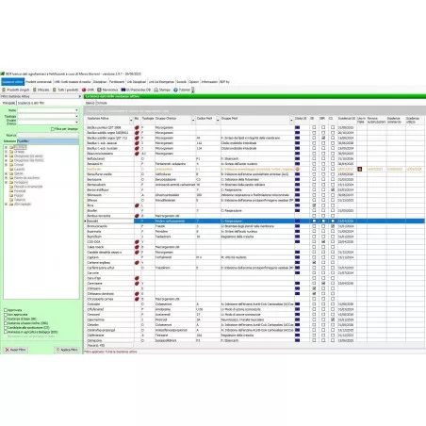Expand the Altri impieghi tree node
426x426 pixels.
pos(6,204)
